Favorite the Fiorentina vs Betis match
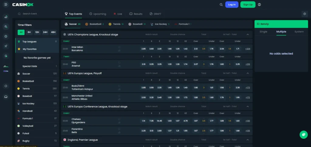The width and height of the screenshot is (311, 147). (x=119, y=129)
